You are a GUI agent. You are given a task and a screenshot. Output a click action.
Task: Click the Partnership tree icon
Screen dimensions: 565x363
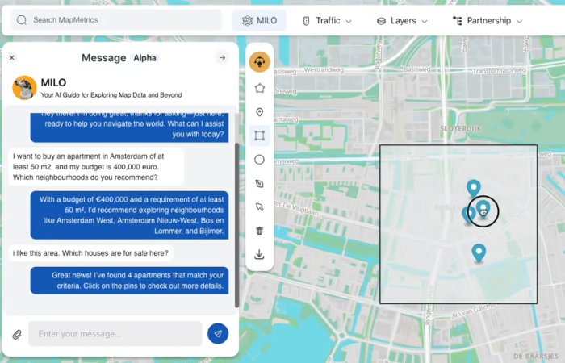(x=458, y=21)
